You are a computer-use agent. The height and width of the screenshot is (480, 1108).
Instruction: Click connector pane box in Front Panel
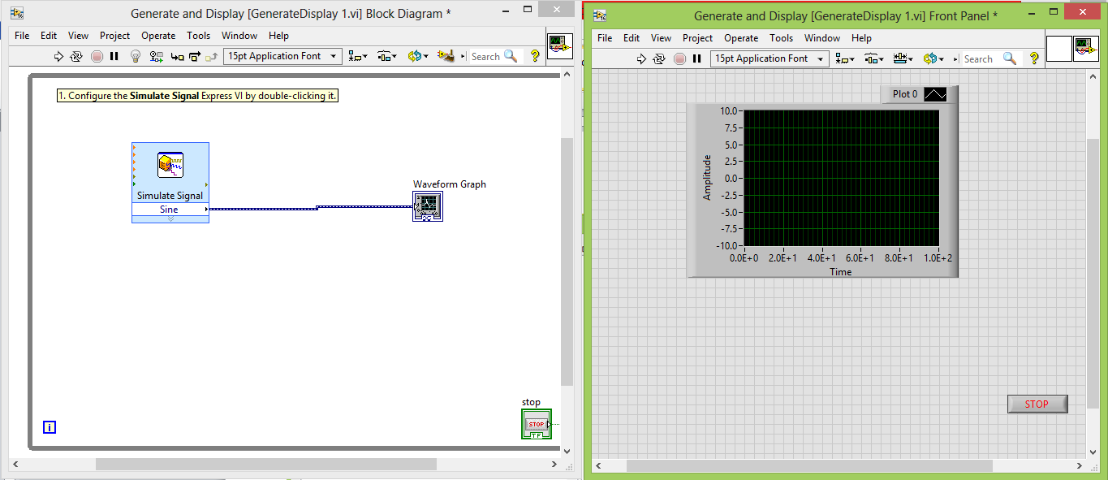point(1059,49)
